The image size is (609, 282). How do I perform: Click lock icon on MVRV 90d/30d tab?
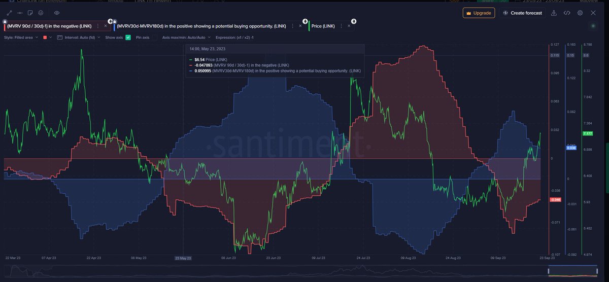5,21
